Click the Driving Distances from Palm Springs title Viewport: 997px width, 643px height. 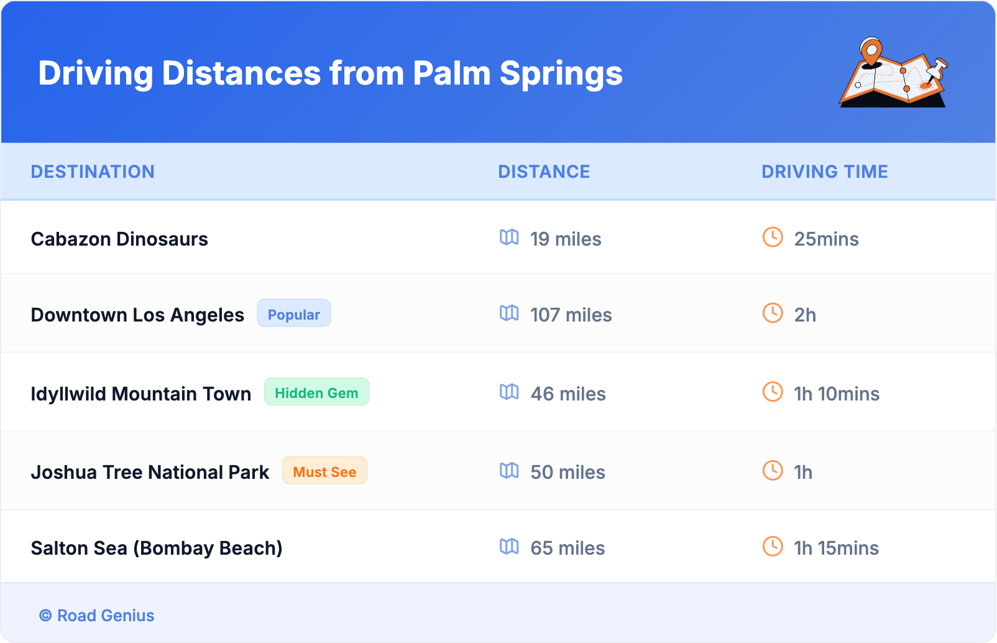[330, 73]
